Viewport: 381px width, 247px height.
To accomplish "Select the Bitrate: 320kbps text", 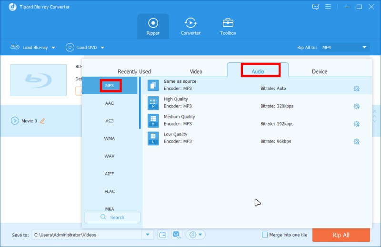I will click(x=277, y=106).
